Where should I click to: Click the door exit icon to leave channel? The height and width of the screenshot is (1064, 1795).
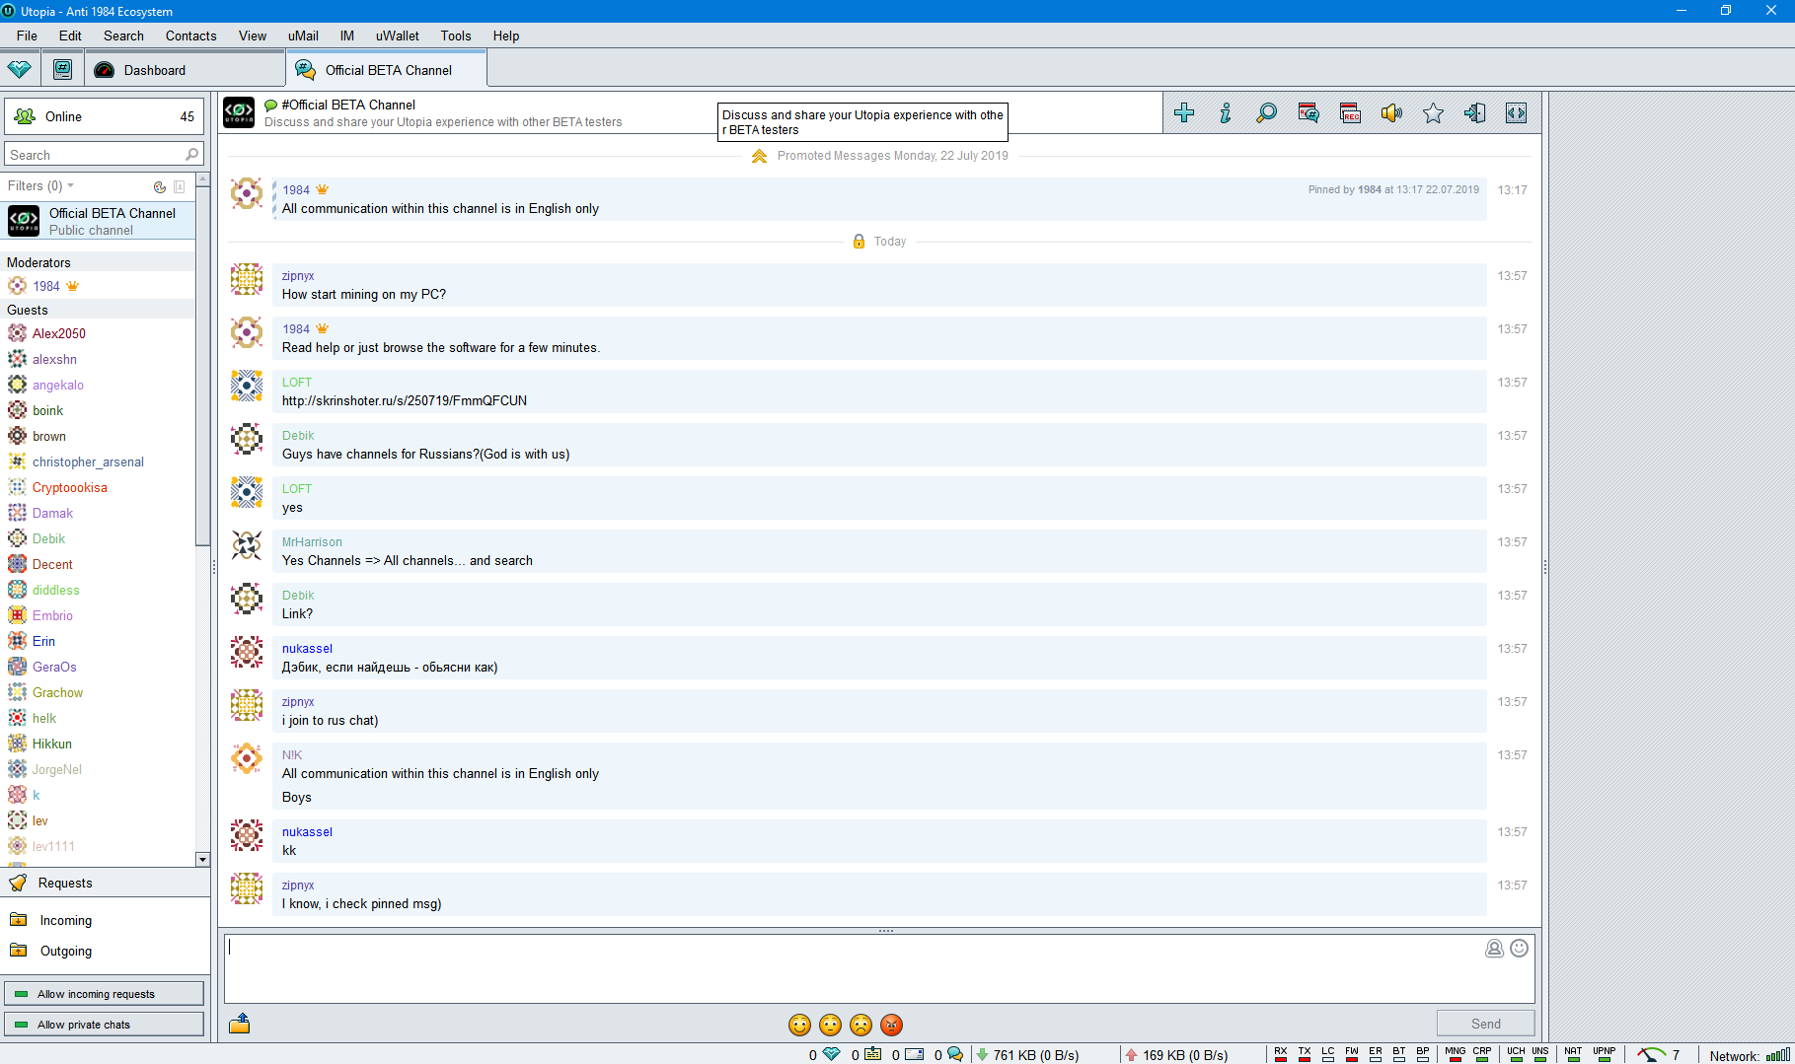tap(1474, 113)
